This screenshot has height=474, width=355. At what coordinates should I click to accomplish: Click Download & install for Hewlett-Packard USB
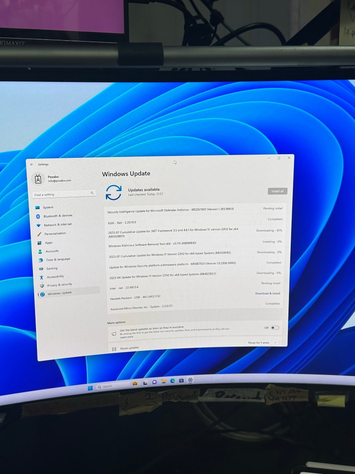click(268, 293)
